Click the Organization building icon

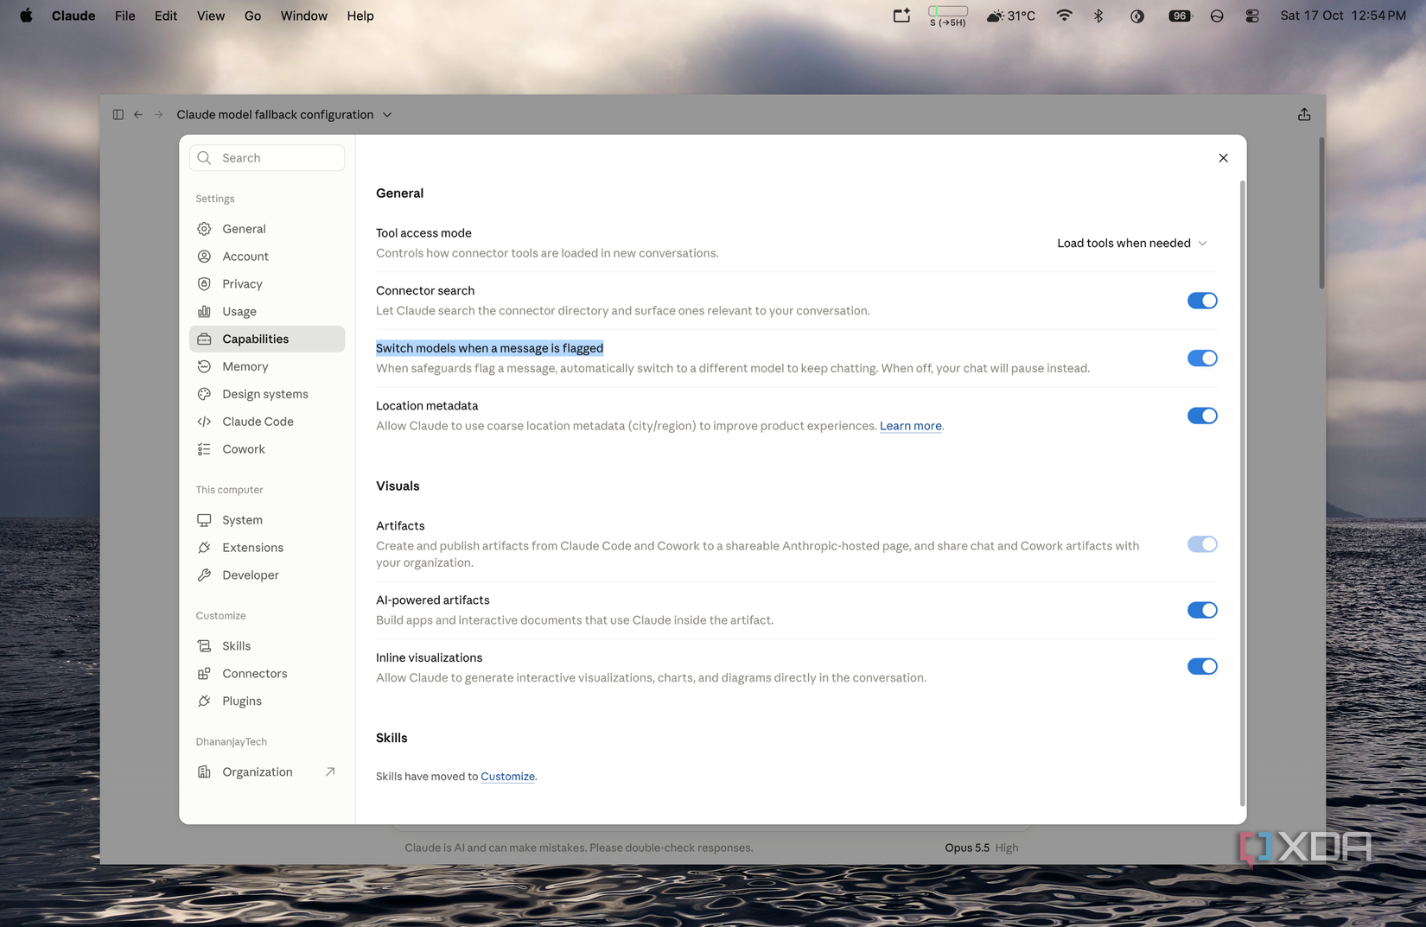click(204, 772)
